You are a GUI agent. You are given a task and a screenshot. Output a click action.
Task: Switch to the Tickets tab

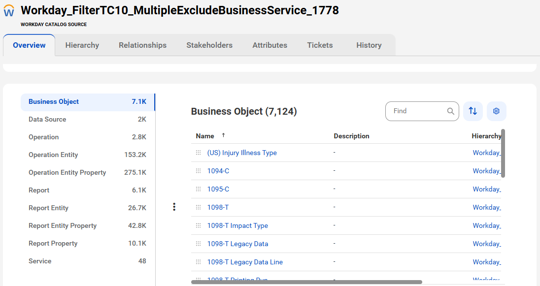click(x=320, y=45)
